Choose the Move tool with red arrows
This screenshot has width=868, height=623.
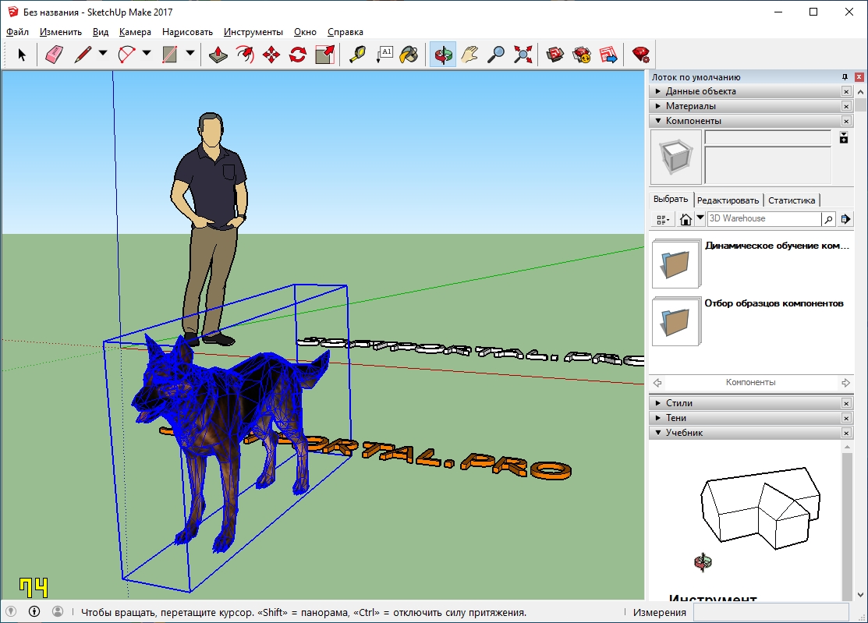pos(271,55)
